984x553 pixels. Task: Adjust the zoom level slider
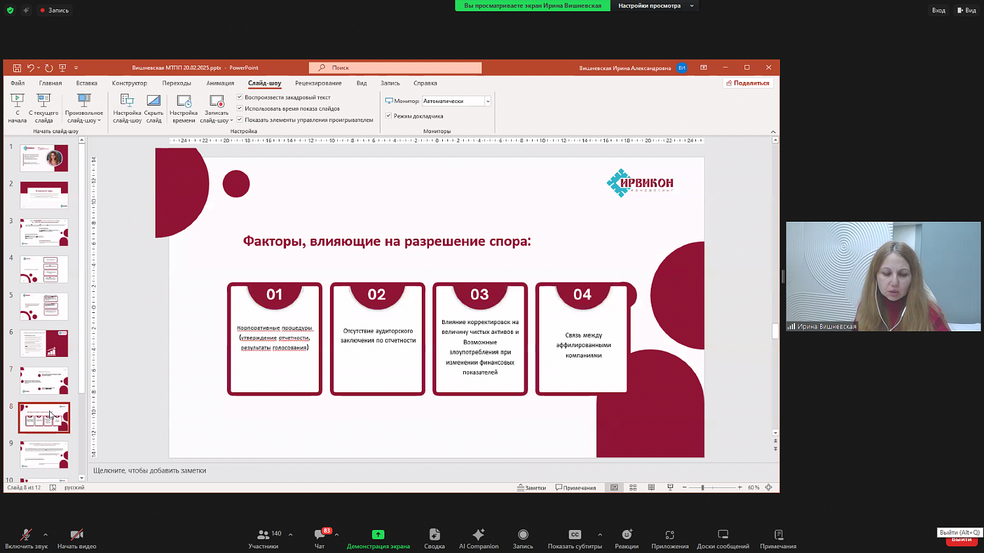point(703,487)
